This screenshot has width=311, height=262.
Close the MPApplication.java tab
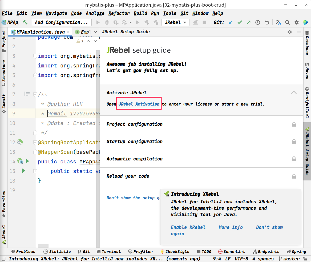pyautogui.click(x=68, y=32)
